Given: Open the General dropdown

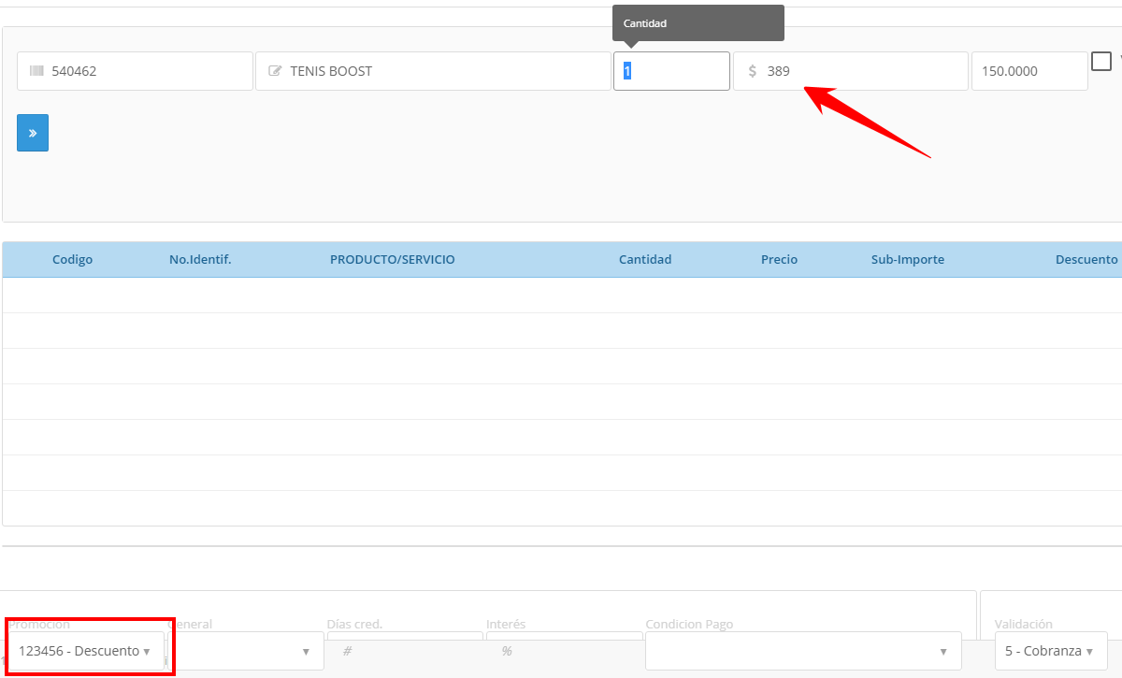Looking at the screenshot, I should point(246,651).
